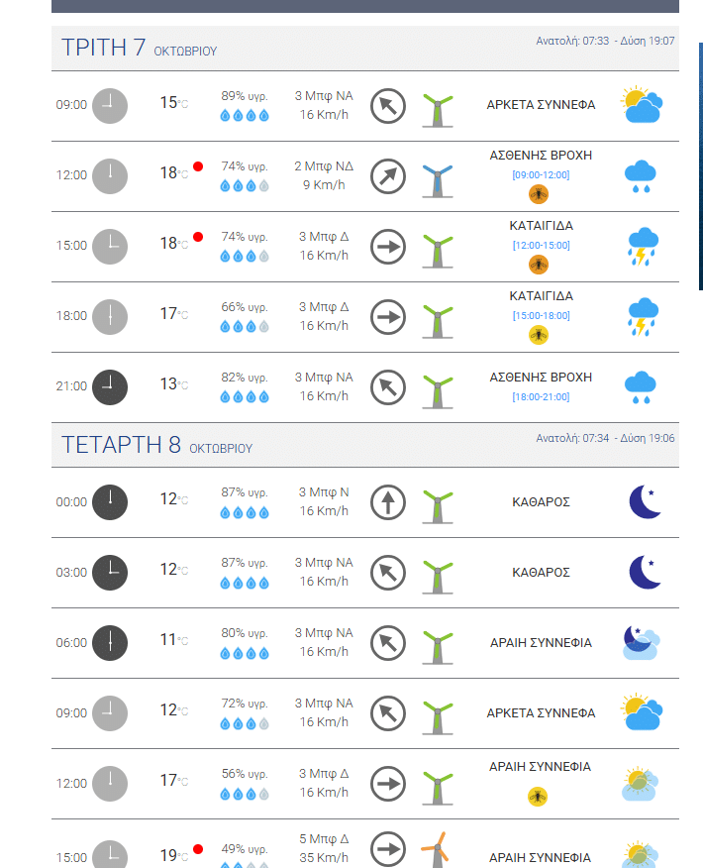703x868 pixels.
Task: Click the [18:00-21:00] light rain time link
Action: click(541, 396)
